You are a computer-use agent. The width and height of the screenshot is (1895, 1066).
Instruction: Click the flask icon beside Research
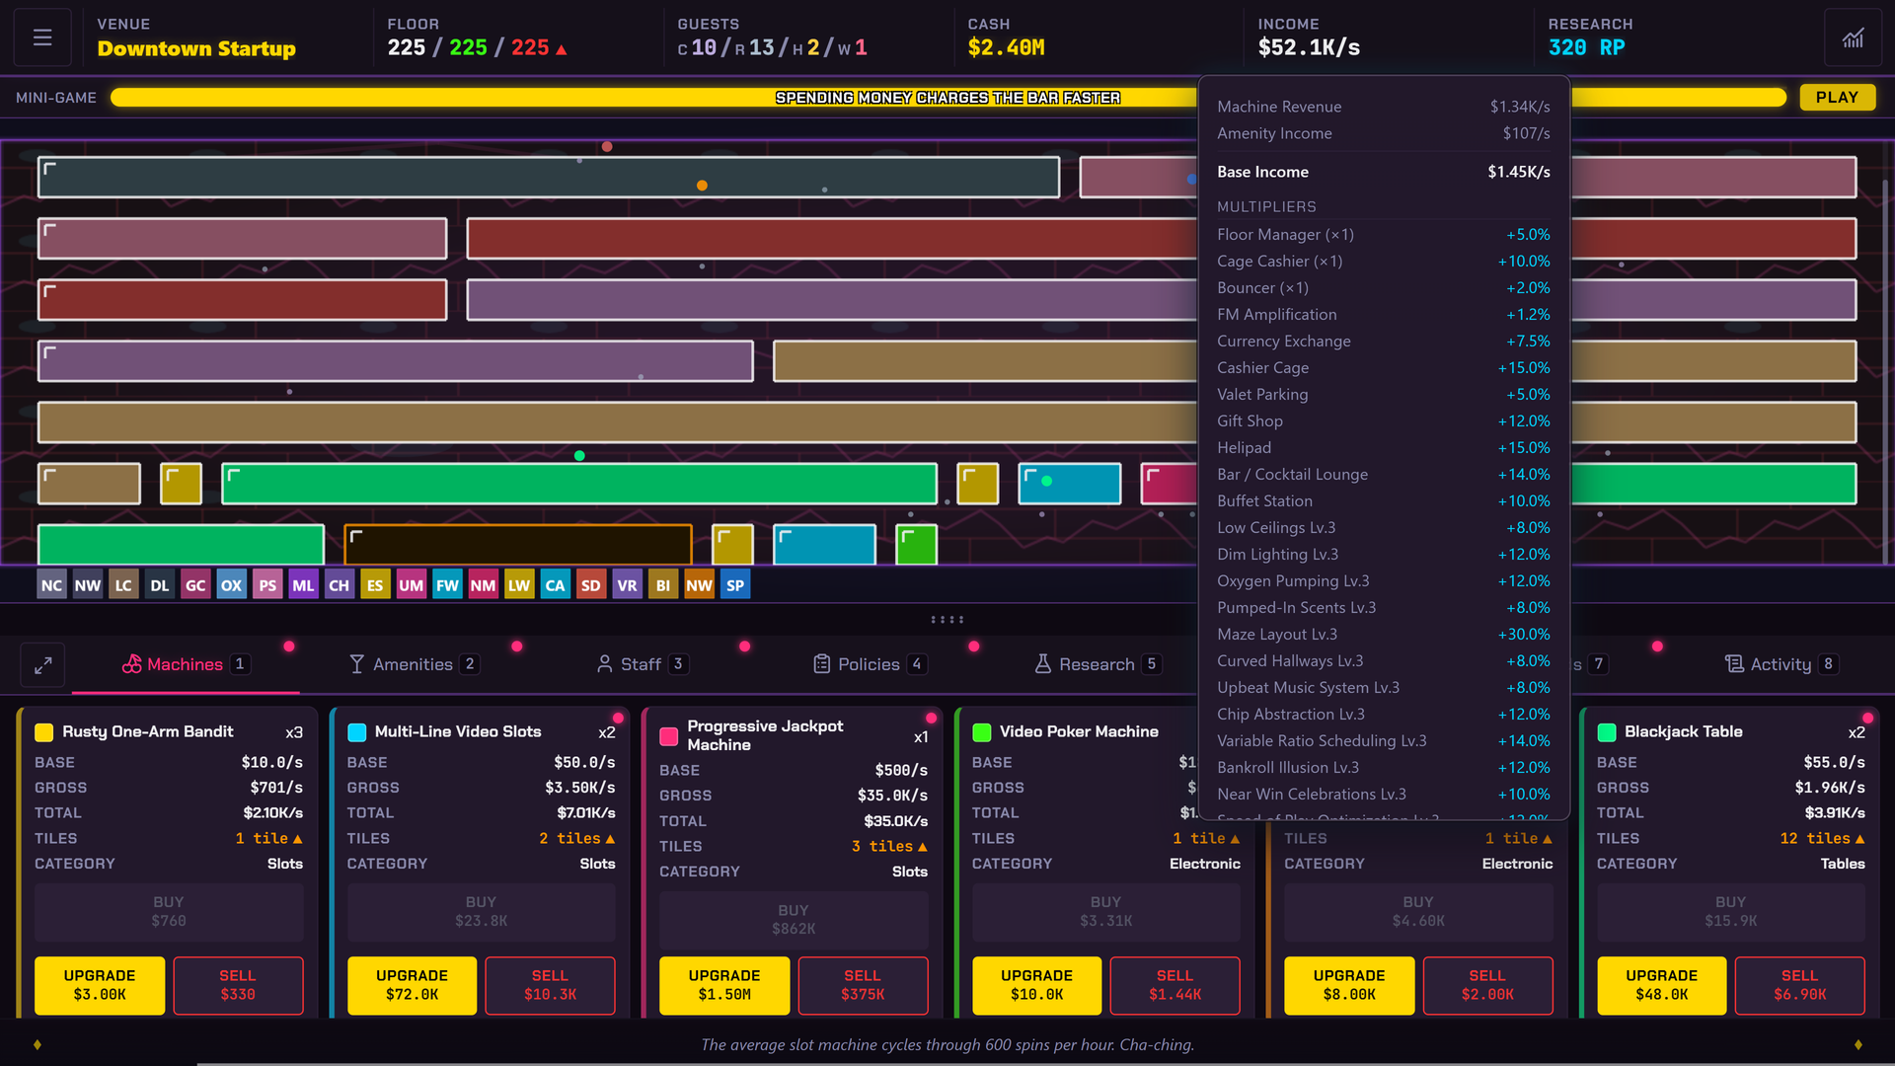[x=1042, y=664]
